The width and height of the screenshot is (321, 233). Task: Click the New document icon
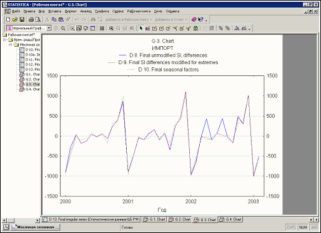(x=8, y=19)
